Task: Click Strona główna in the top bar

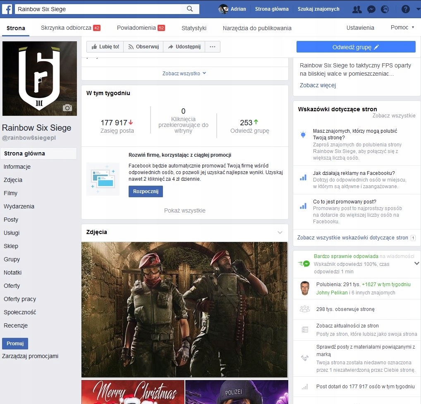Action: 272,9
